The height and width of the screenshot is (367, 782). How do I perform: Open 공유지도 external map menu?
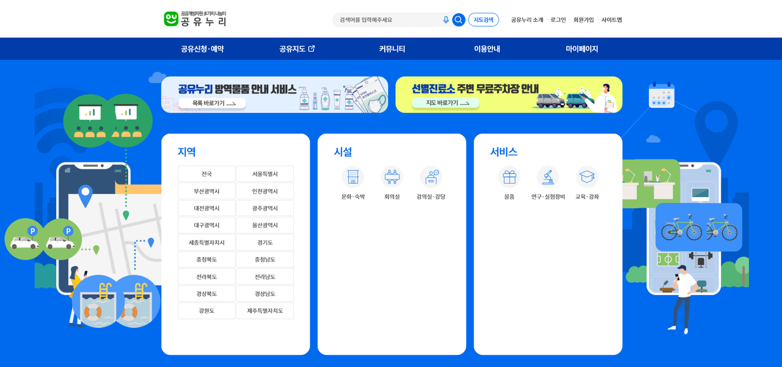297,49
